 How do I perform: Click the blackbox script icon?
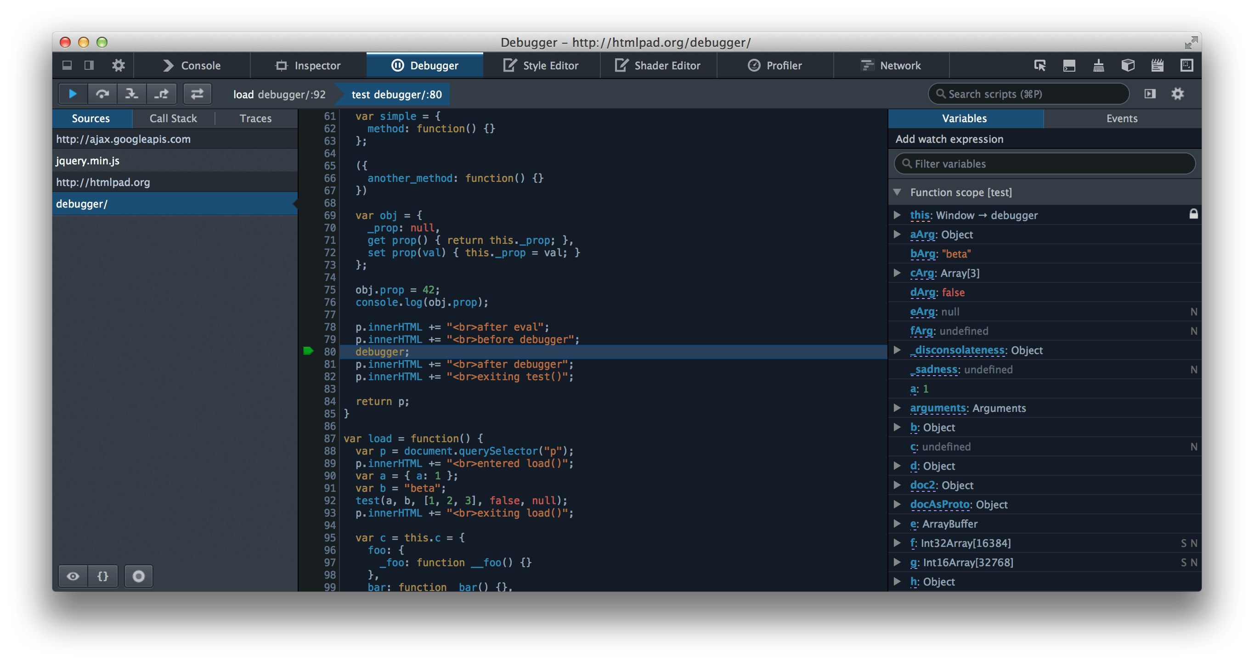click(x=73, y=575)
